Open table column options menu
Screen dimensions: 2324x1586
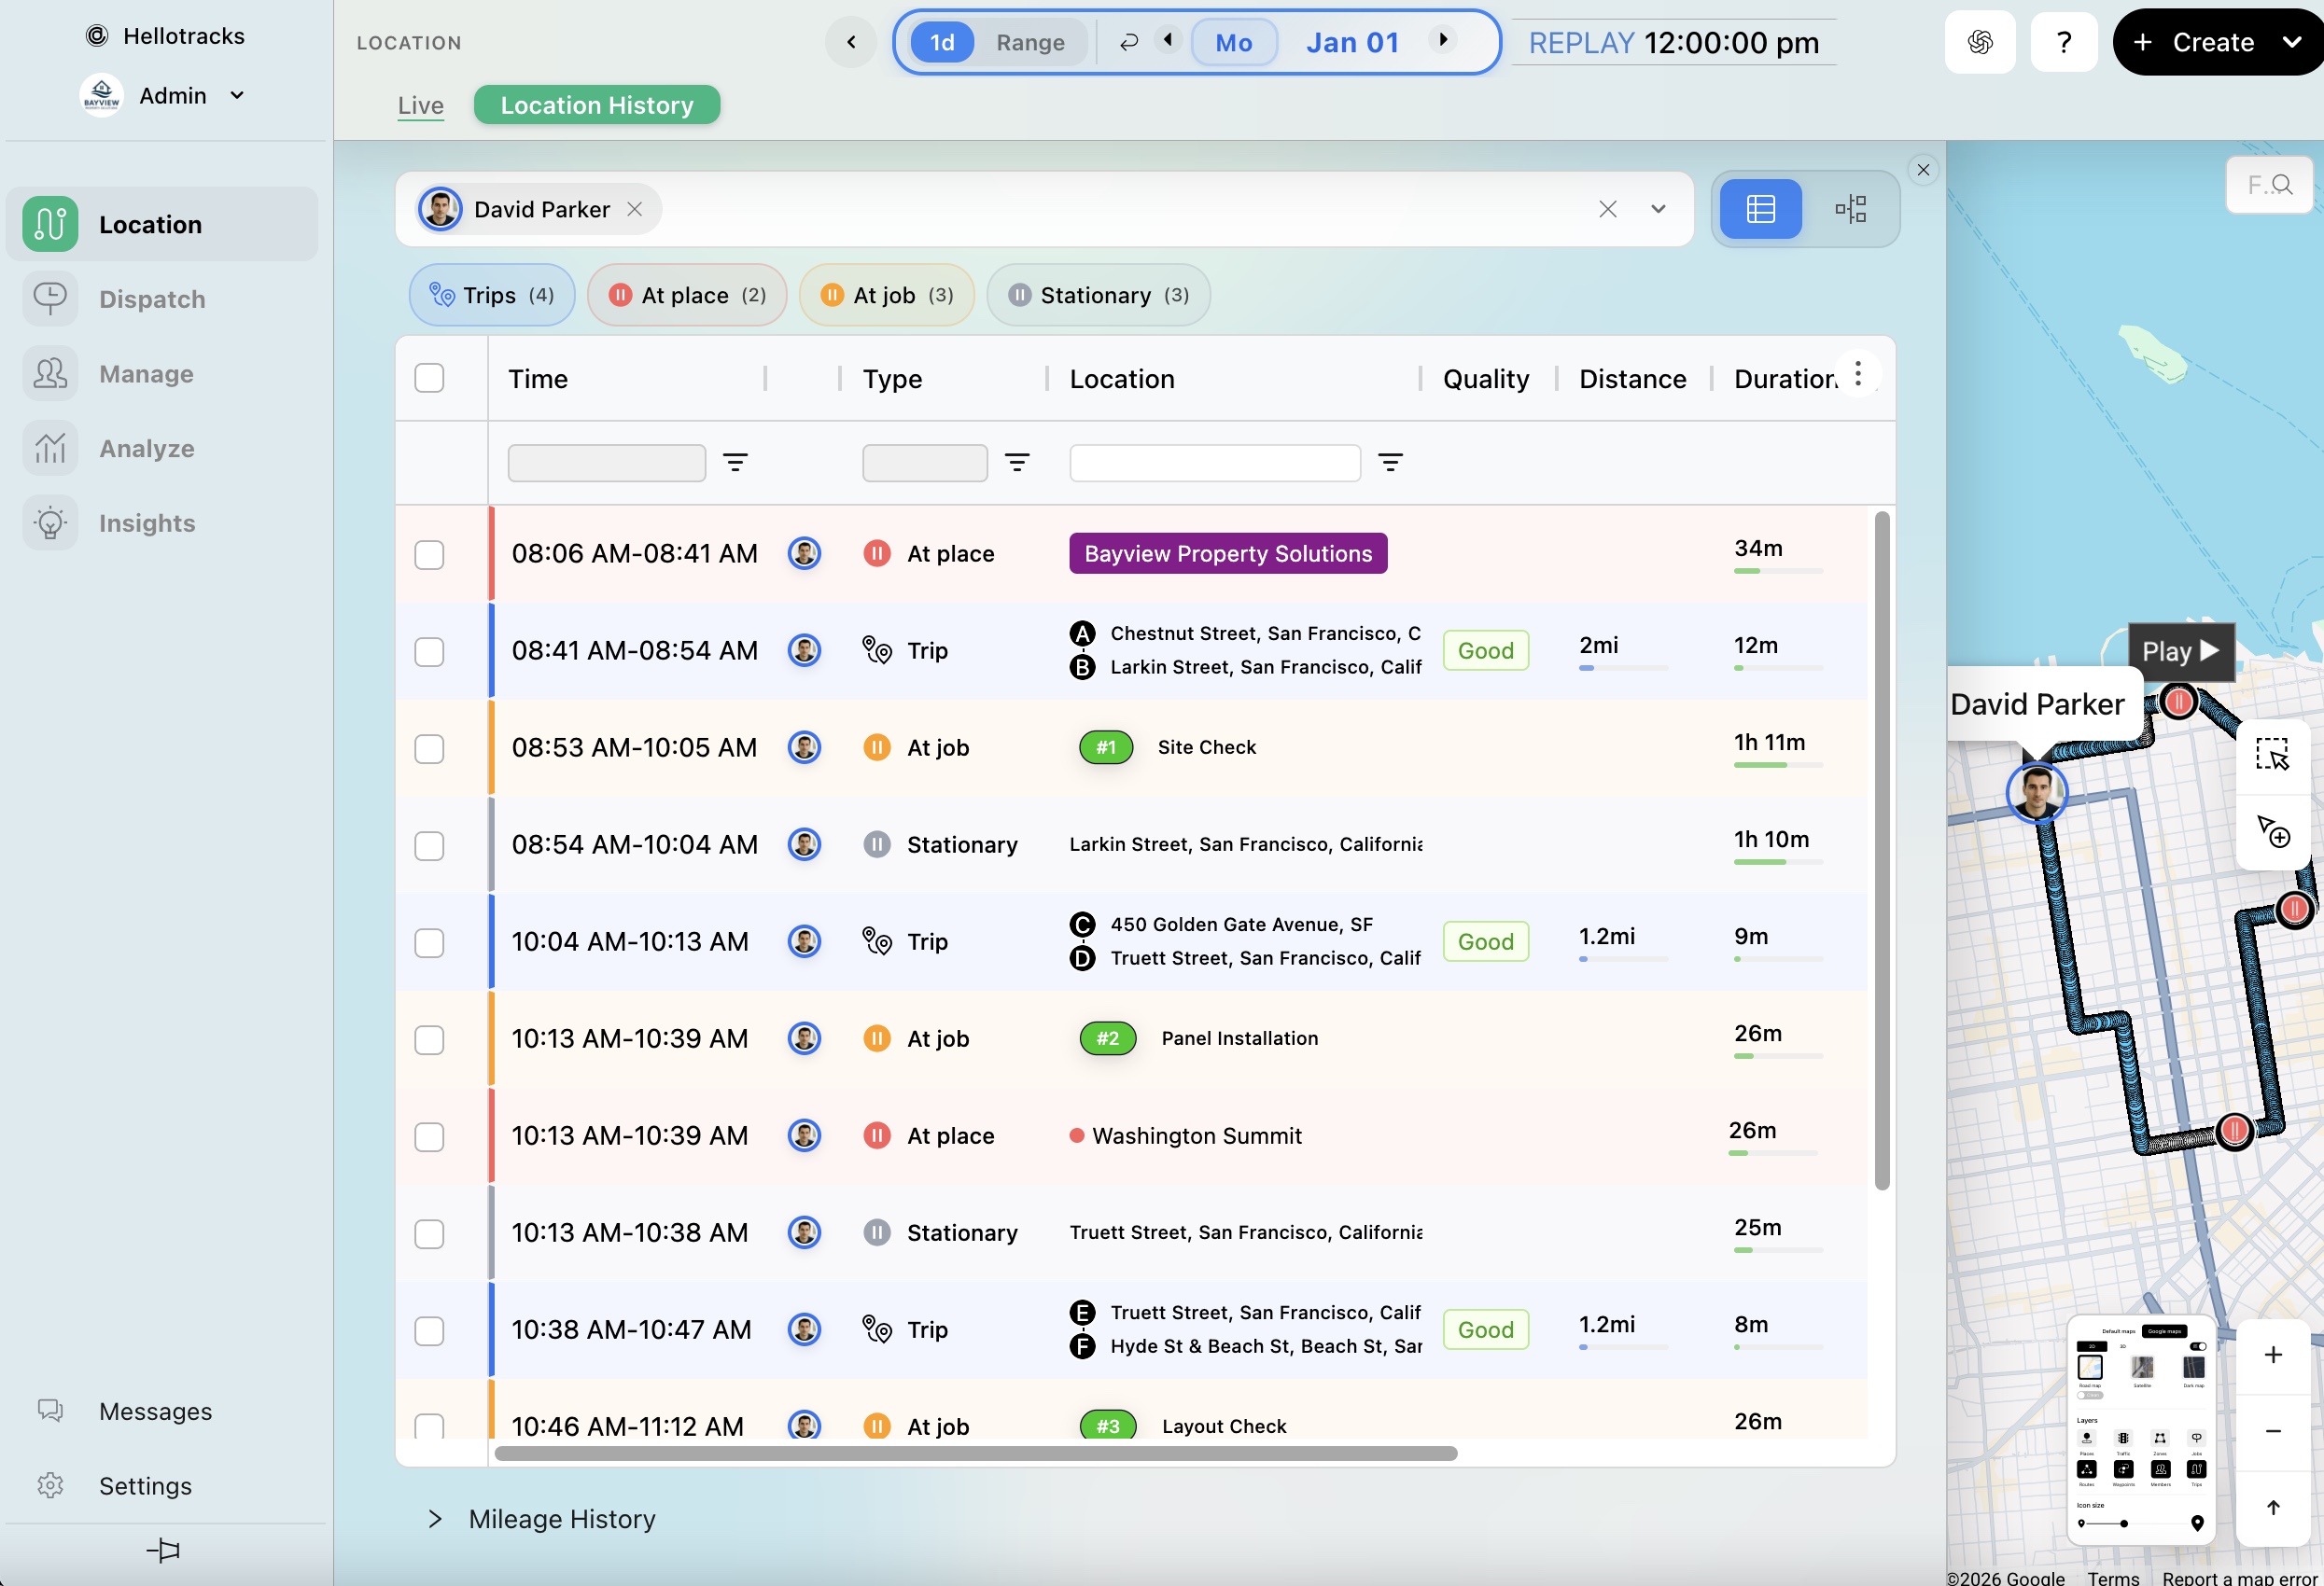tap(1857, 375)
